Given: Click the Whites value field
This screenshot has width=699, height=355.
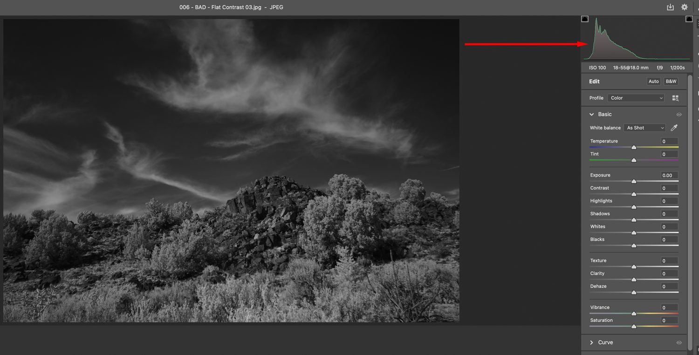Looking at the screenshot, I should [x=669, y=227].
